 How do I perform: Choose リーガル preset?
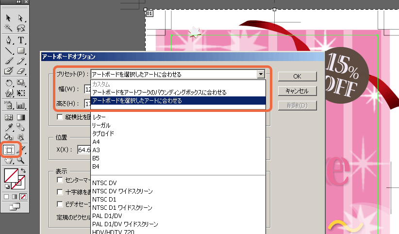[x=178, y=125]
